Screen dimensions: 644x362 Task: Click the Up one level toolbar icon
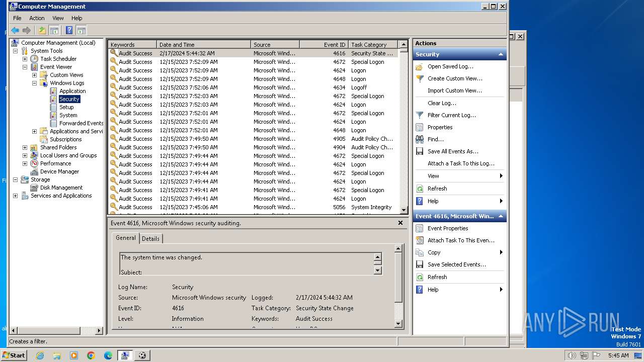pyautogui.click(x=42, y=30)
